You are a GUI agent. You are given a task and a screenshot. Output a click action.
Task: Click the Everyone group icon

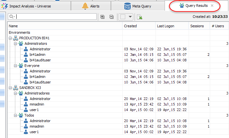21,66
